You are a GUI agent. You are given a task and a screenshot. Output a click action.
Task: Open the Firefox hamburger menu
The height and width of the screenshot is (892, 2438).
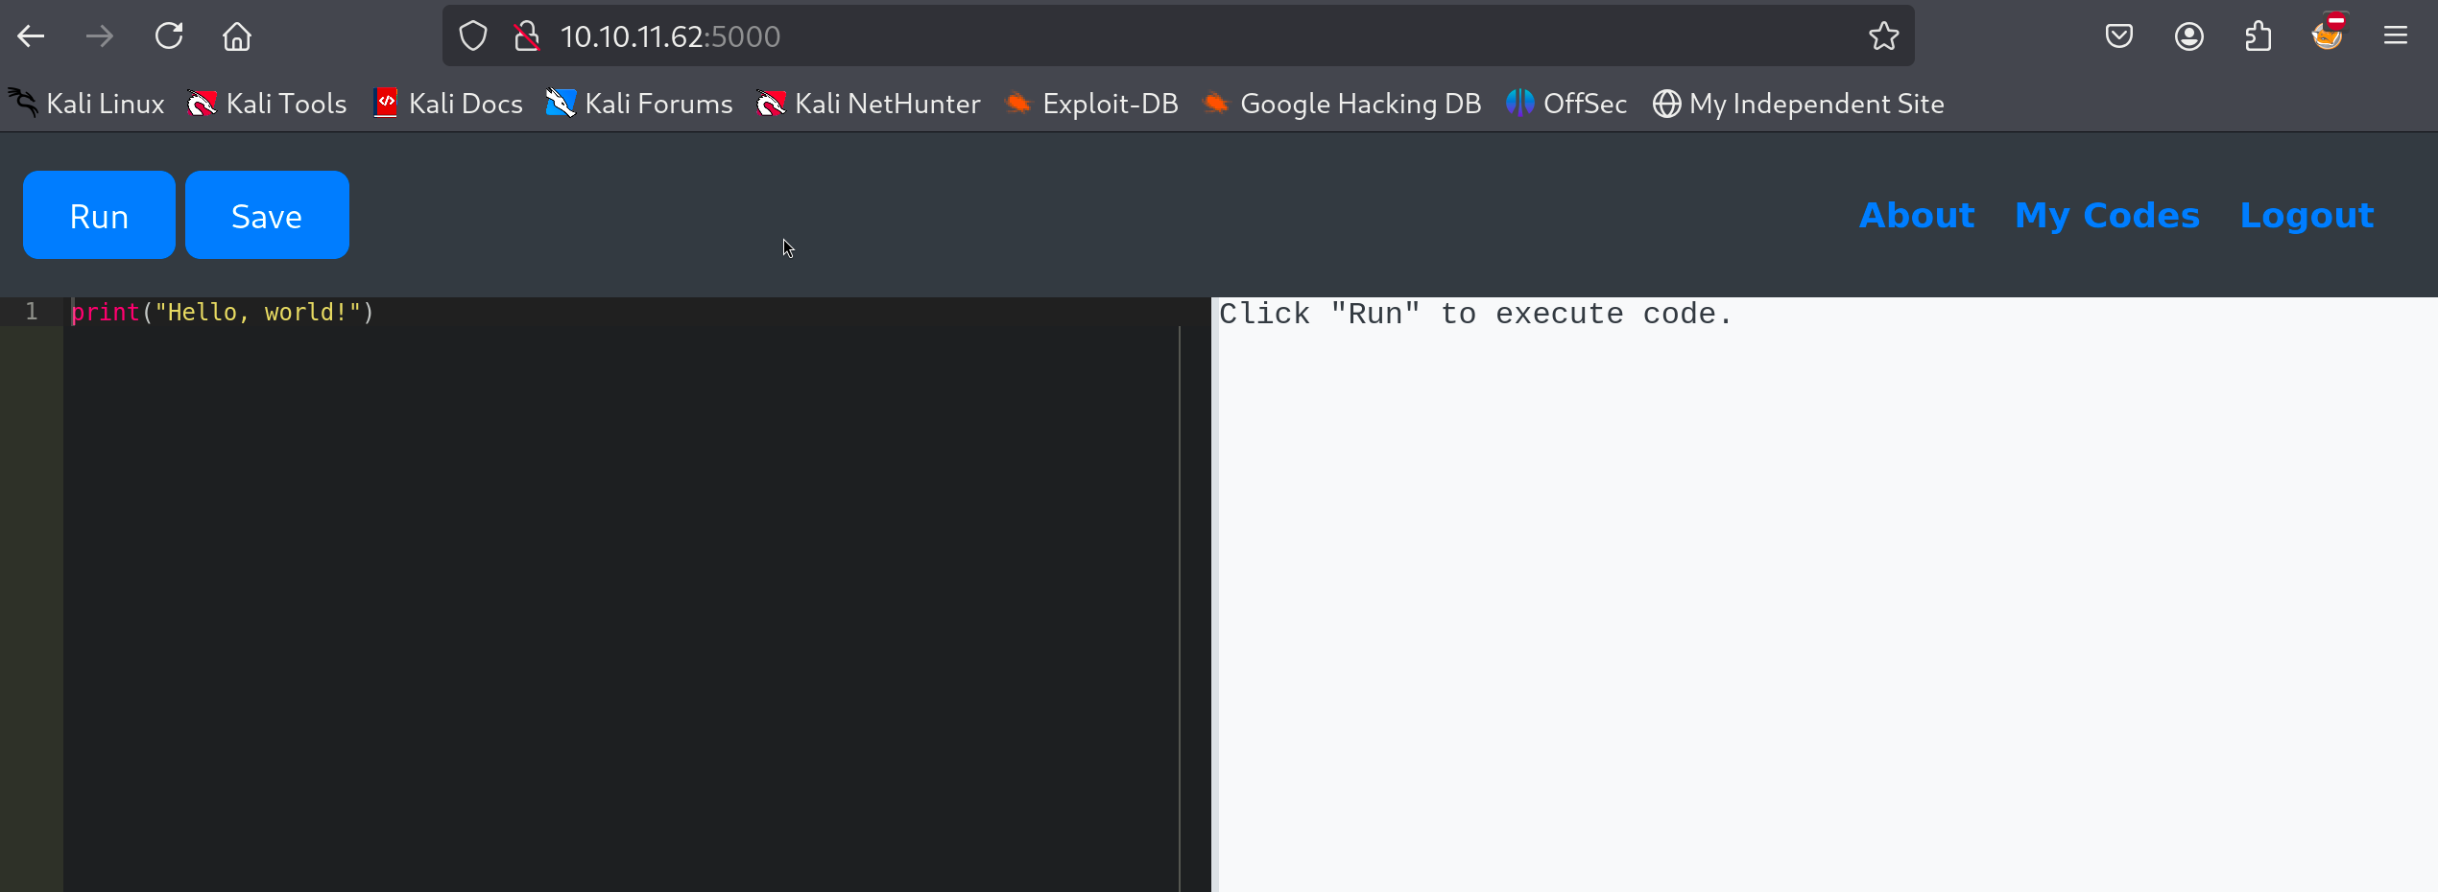(x=2396, y=36)
